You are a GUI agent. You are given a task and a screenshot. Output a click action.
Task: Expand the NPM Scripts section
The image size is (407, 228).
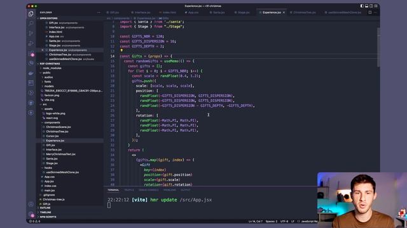coord(48,217)
